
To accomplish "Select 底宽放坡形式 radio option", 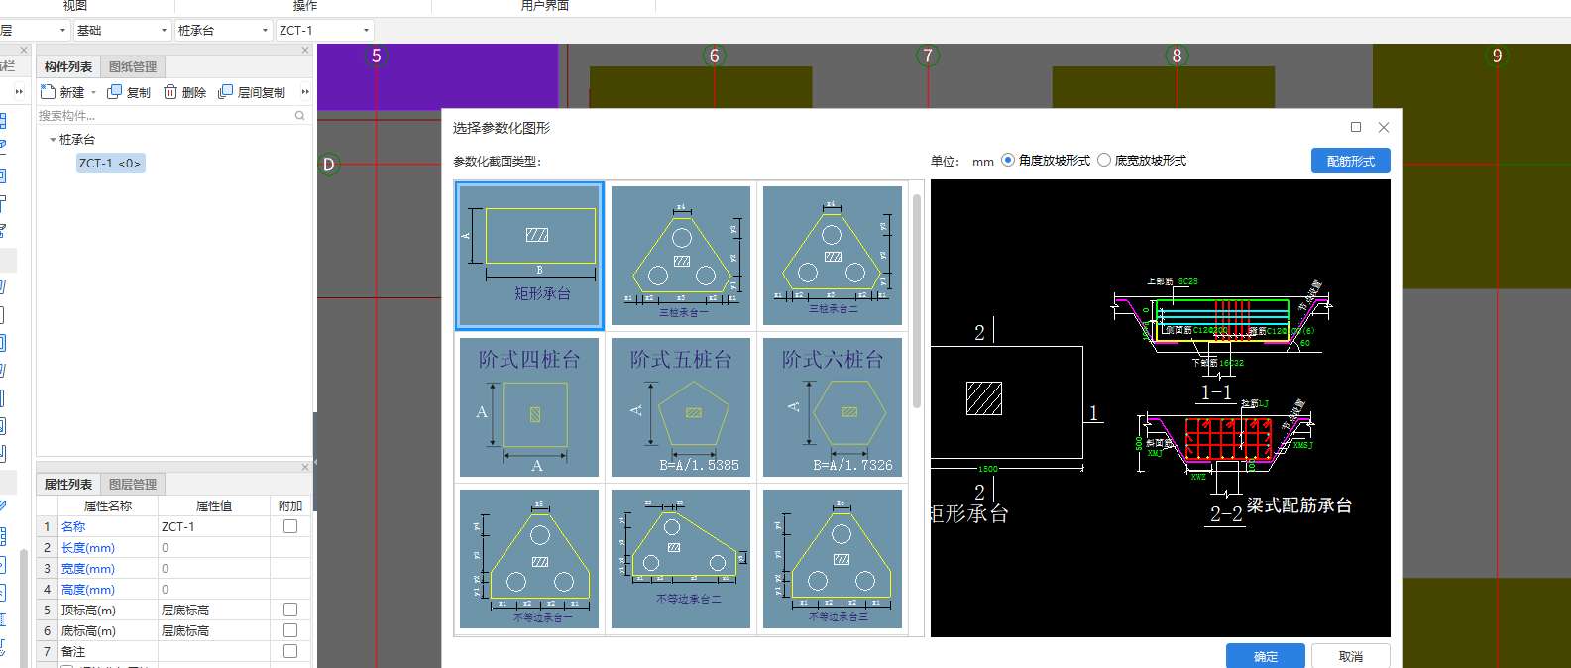I will pyautogui.click(x=1104, y=160).
